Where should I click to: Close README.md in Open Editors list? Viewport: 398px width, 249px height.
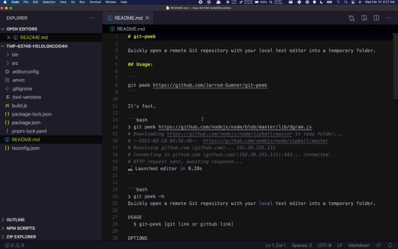9,38
